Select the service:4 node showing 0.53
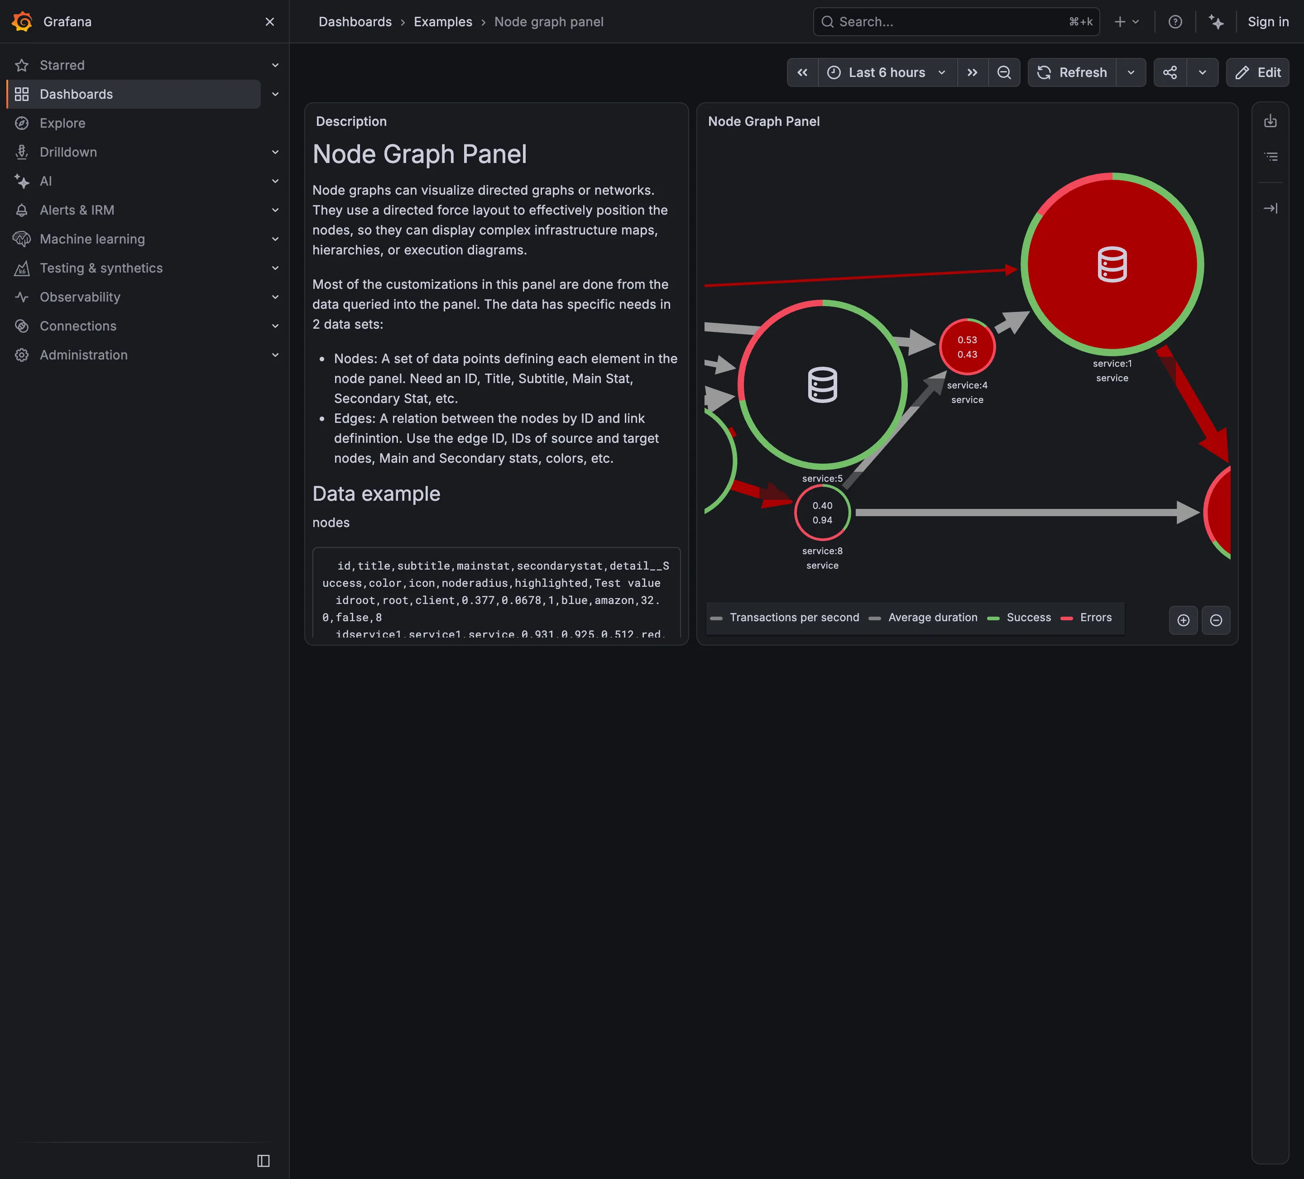 pyautogui.click(x=967, y=347)
